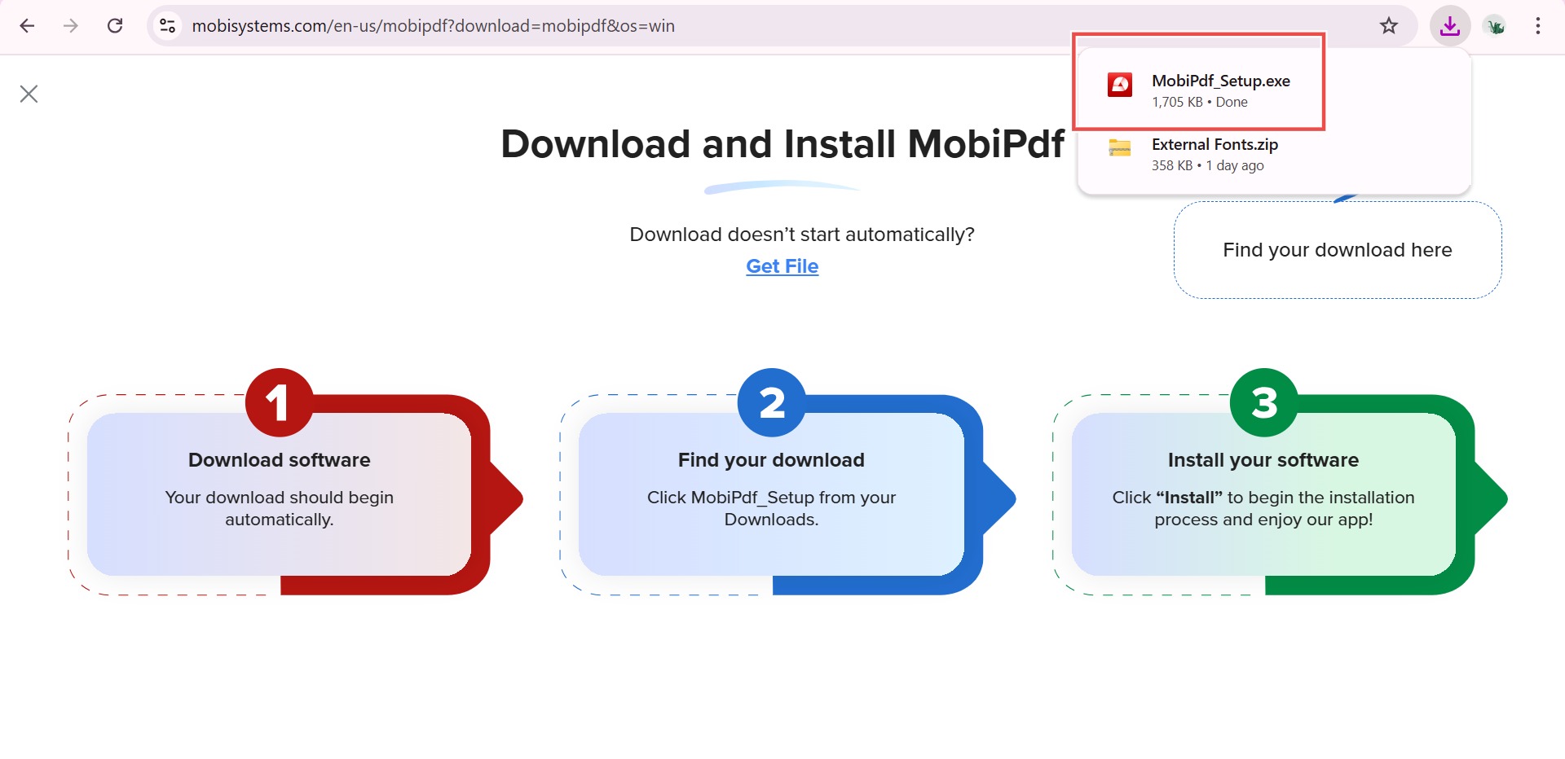Click the Install your software step card

pyautogui.click(x=1263, y=494)
